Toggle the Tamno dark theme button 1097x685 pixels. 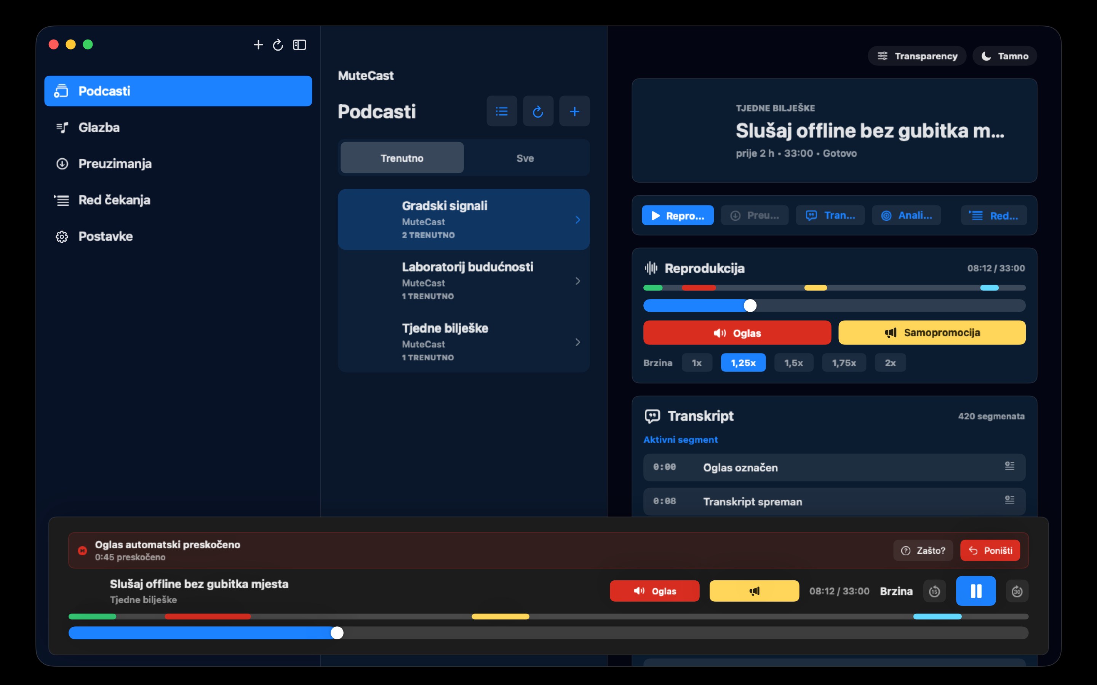point(1004,56)
